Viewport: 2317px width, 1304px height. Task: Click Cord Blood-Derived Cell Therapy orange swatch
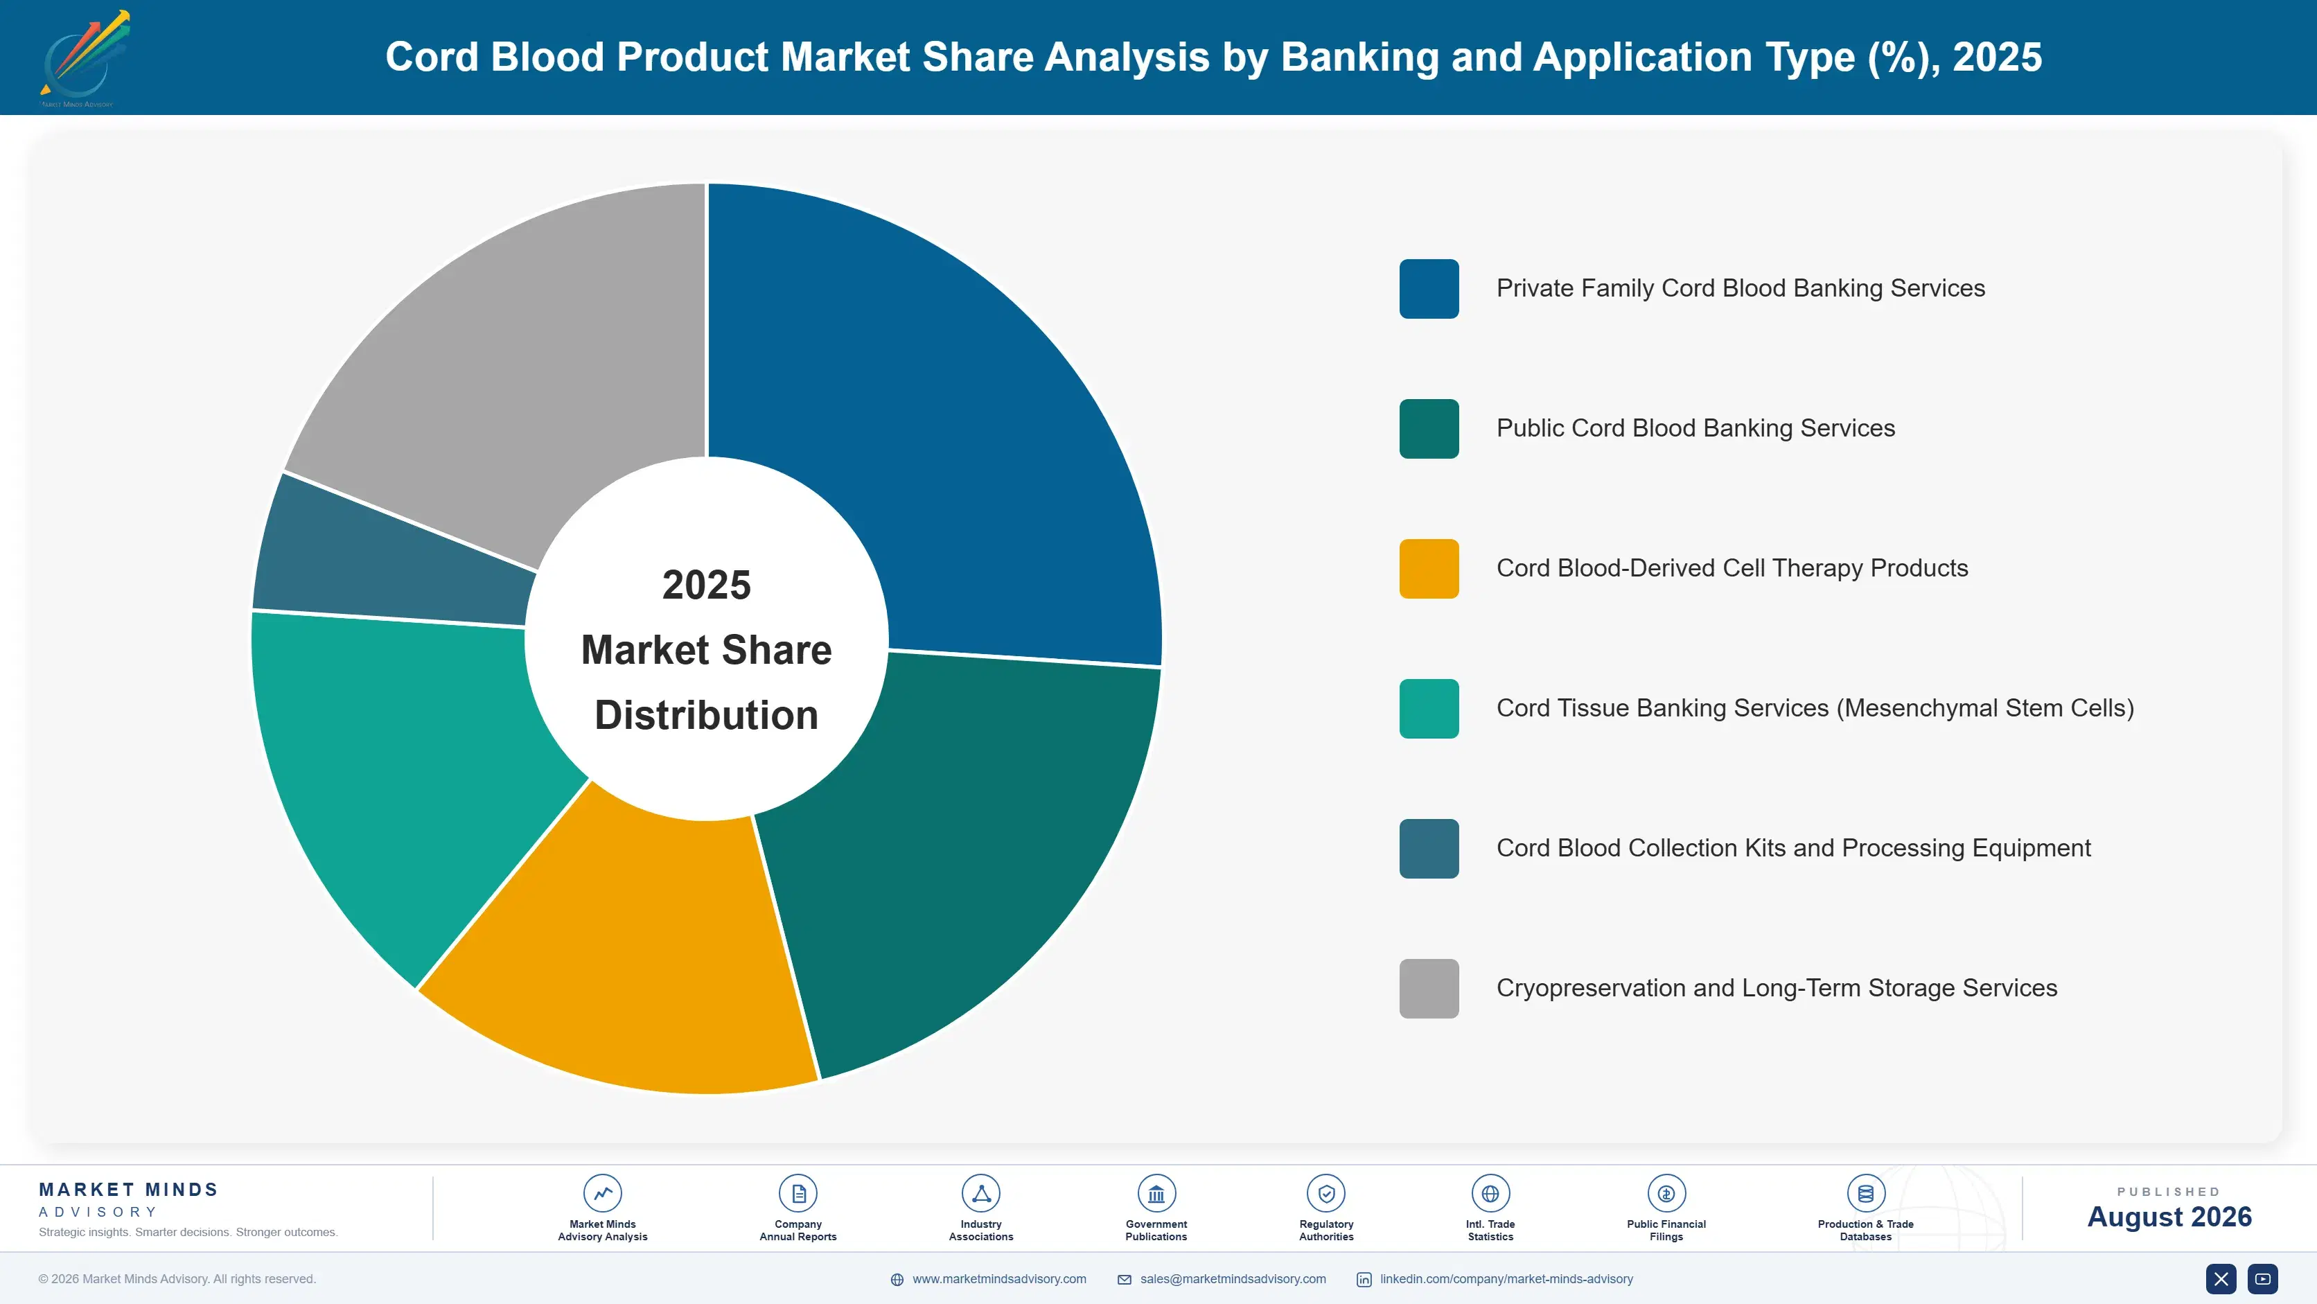click(1428, 568)
